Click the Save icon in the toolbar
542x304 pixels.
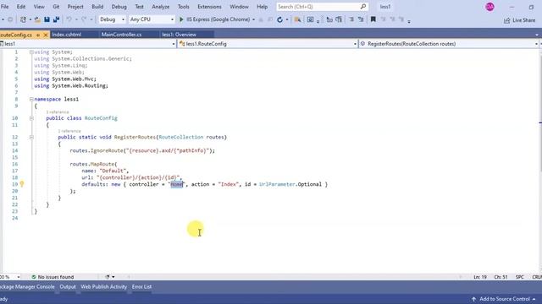(47, 19)
